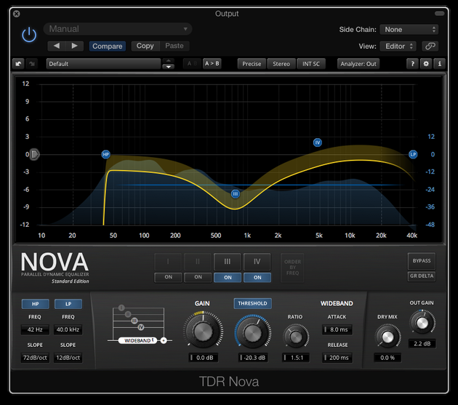Open the View Editor dropdown
Viewport: 458px width, 405px height.
point(400,46)
